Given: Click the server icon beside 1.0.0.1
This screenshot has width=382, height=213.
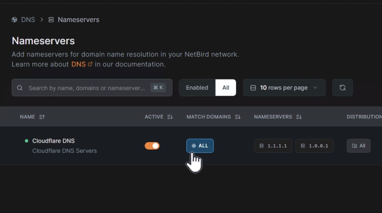Looking at the screenshot, I should (x=303, y=146).
